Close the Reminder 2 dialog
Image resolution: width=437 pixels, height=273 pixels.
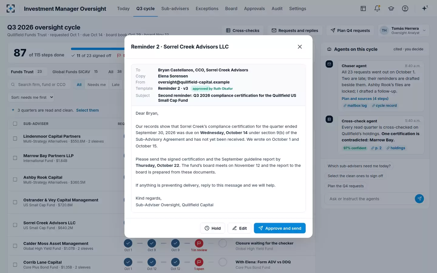coord(300,47)
